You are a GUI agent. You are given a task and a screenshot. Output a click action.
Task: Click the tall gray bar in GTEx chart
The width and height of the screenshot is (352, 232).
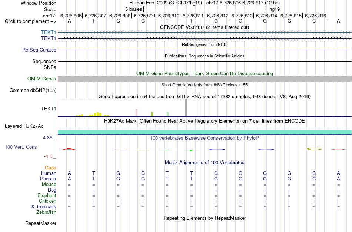click(186, 108)
